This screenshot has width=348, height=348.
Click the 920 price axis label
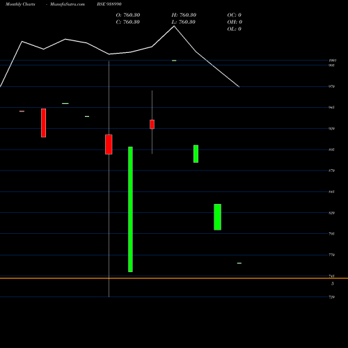point(331,129)
